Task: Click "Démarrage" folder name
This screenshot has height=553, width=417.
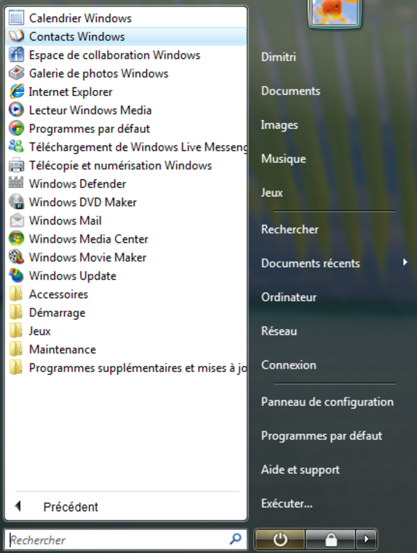Action: 58,313
